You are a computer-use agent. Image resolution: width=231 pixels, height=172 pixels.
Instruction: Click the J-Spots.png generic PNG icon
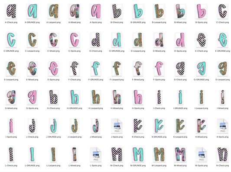click(117, 126)
